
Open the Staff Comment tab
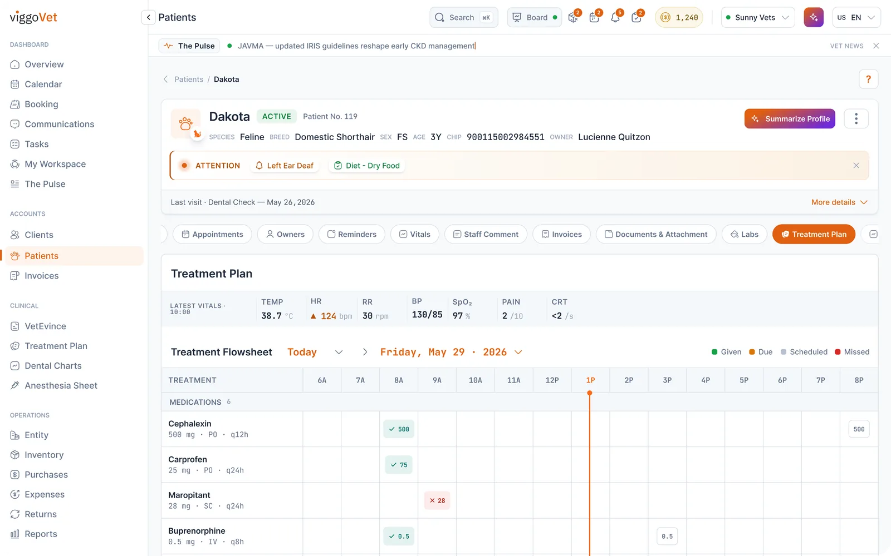click(x=486, y=234)
